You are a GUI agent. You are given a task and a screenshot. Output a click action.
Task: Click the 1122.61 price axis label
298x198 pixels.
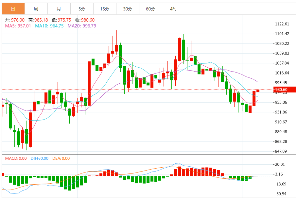tap(282, 24)
